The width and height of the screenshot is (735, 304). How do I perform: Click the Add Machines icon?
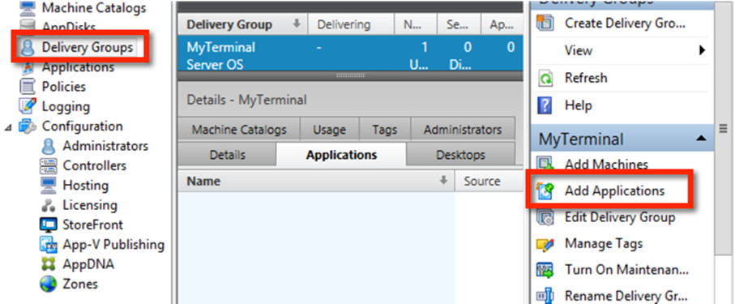(545, 165)
